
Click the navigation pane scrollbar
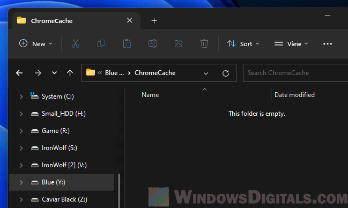tap(119, 190)
